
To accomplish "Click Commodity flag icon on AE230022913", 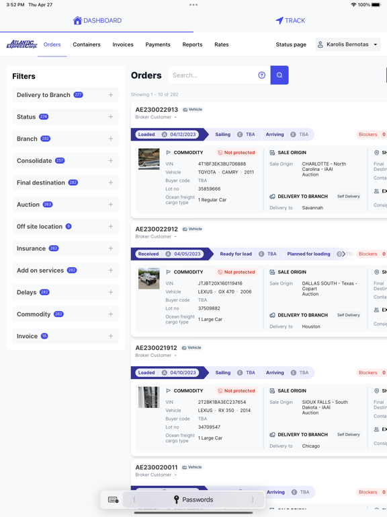I will point(168,153).
